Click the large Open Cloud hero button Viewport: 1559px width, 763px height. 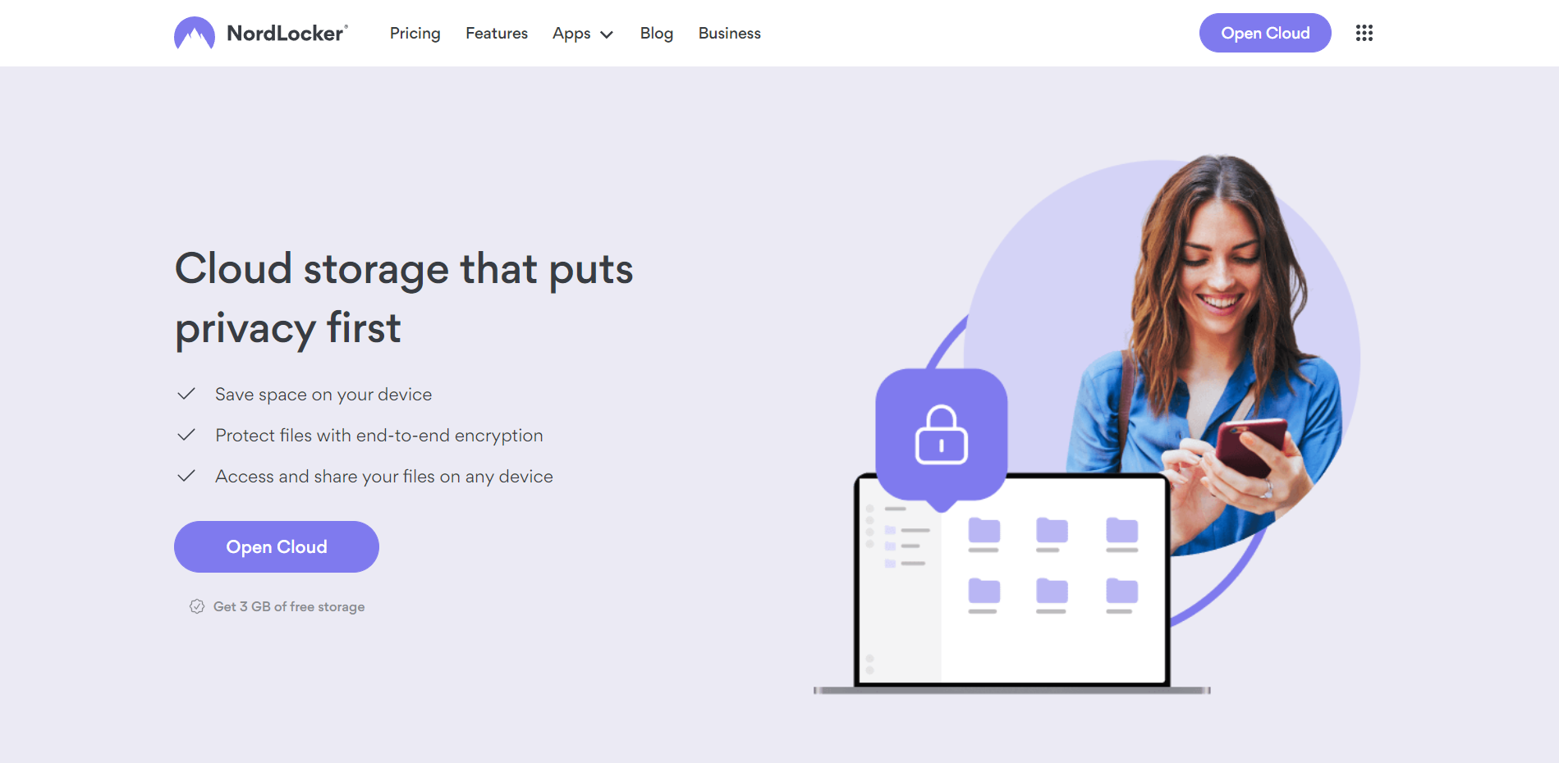coord(276,546)
